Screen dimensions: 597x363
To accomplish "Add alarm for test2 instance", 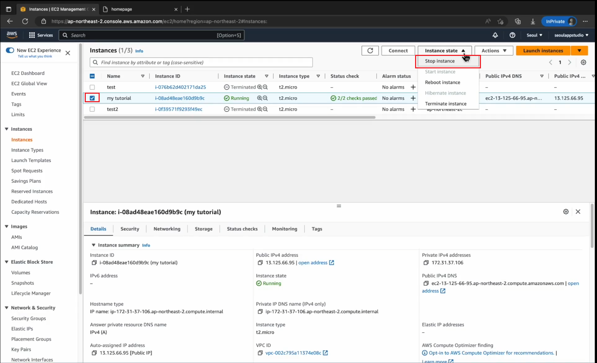I will [x=413, y=109].
